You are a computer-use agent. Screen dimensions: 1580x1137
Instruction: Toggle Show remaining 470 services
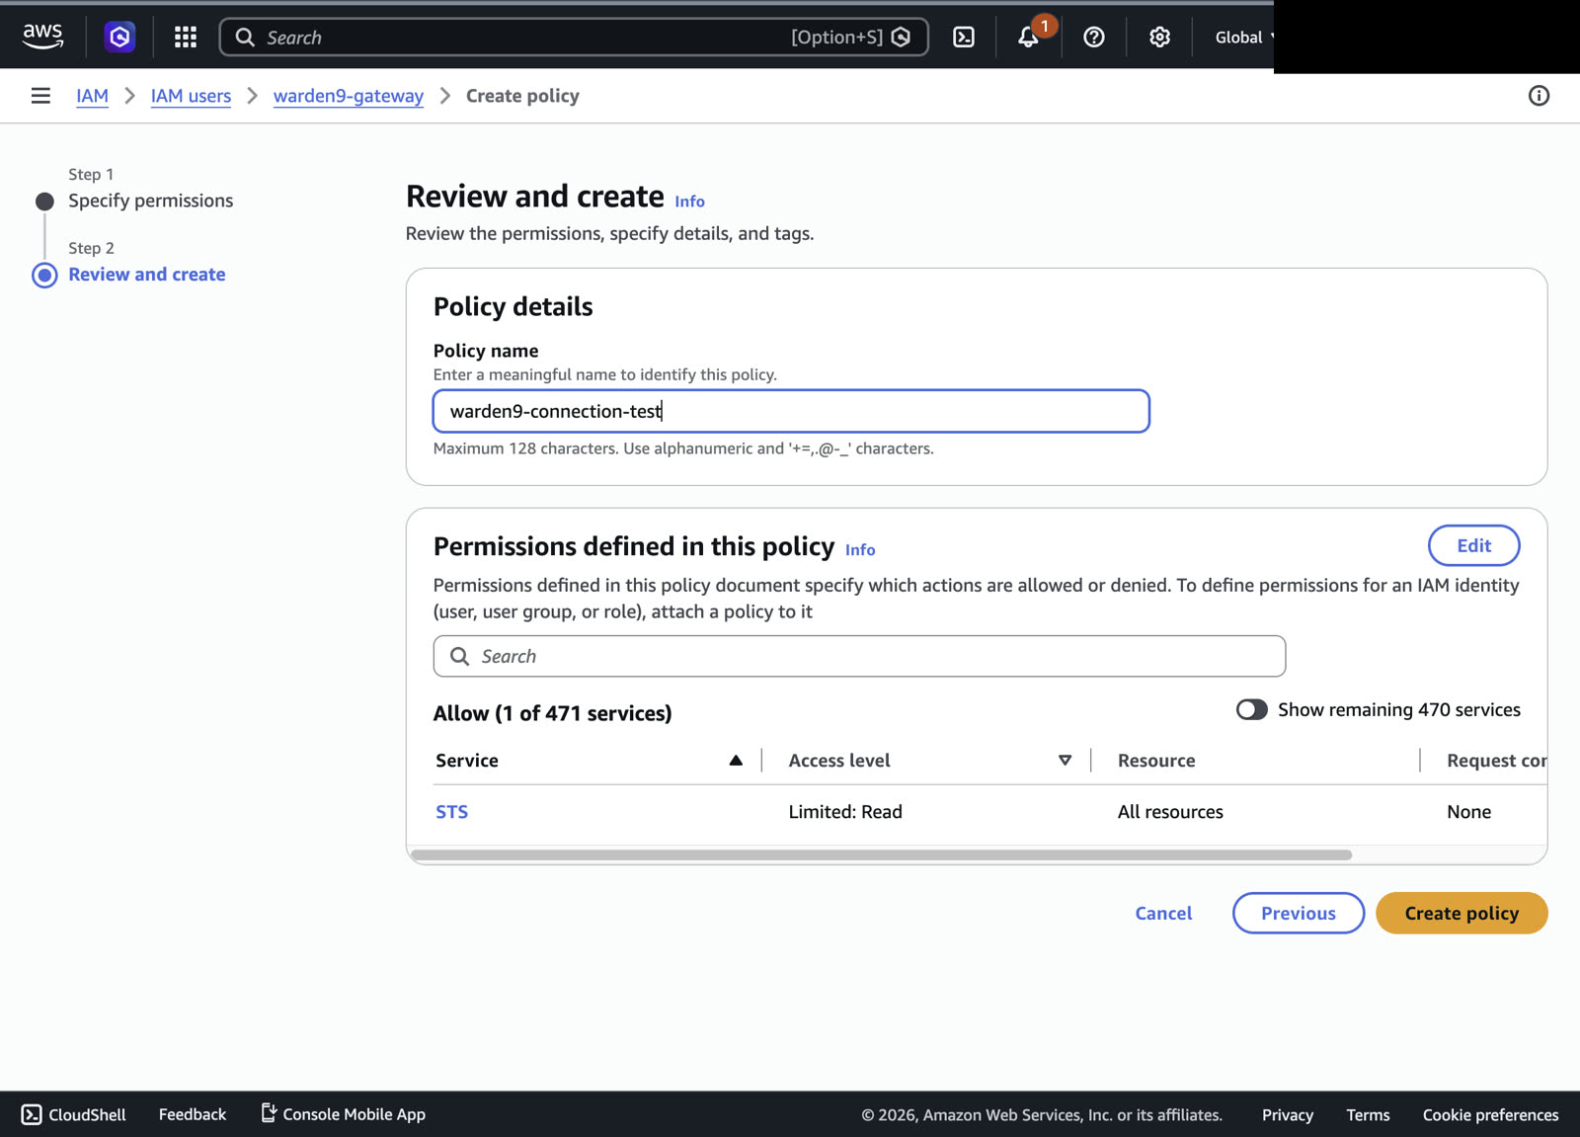tap(1251, 710)
